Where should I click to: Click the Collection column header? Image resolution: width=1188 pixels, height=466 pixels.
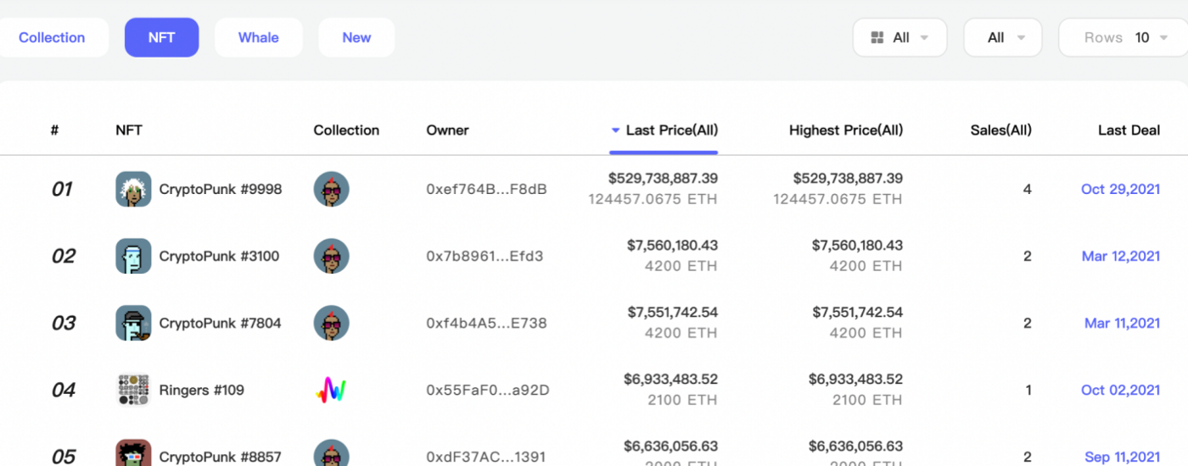[x=346, y=130]
